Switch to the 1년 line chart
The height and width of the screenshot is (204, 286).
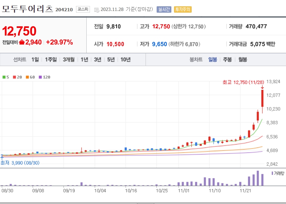[84, 59]
